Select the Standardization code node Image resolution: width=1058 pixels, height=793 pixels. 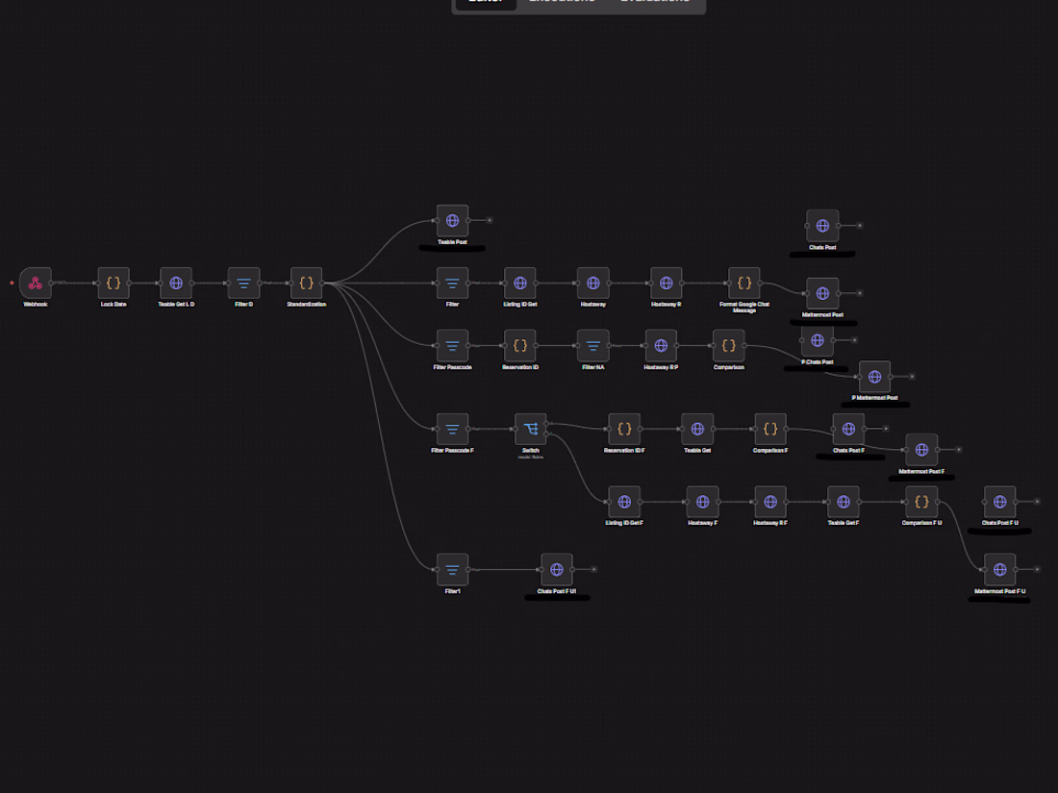tap(306, 284)
